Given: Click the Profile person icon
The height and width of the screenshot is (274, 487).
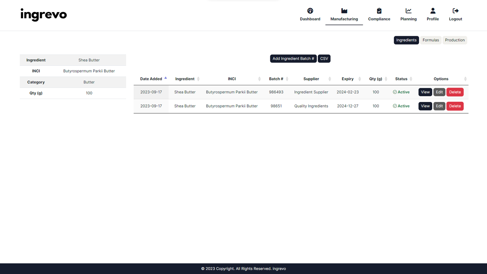Looking at the screenshot, I should (433, 11).
